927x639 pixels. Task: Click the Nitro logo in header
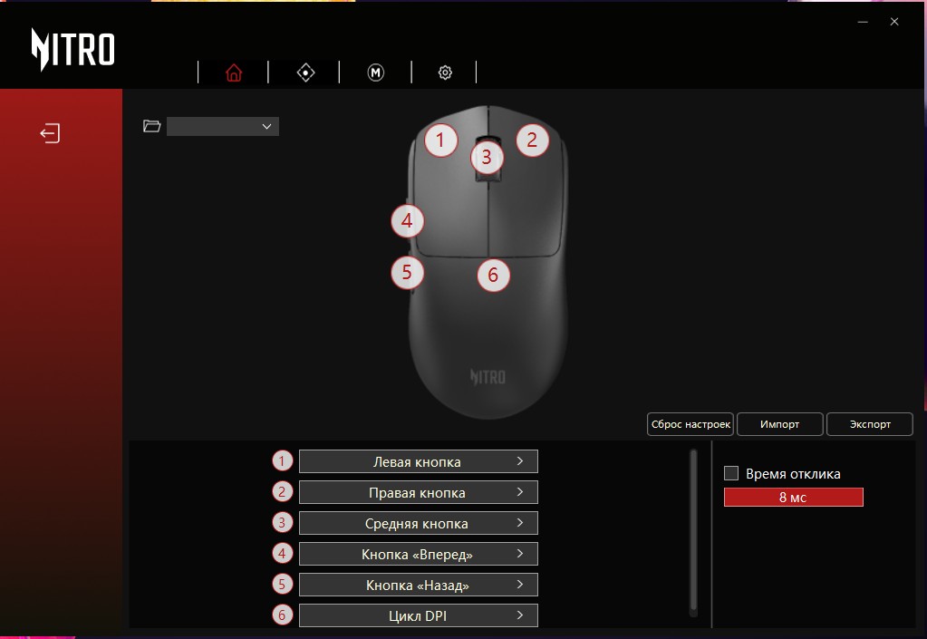pyautogui.click(x=72, y=49)
